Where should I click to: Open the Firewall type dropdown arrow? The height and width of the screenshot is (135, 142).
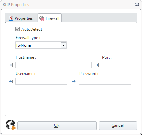click(63, 45)
